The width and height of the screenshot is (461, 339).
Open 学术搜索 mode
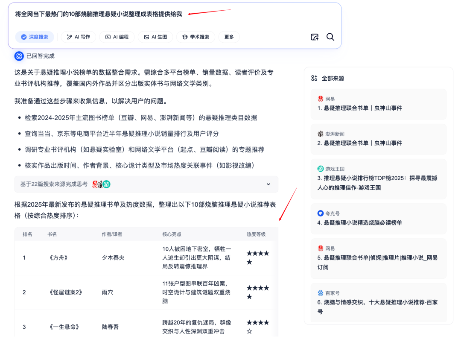point(196,37)
